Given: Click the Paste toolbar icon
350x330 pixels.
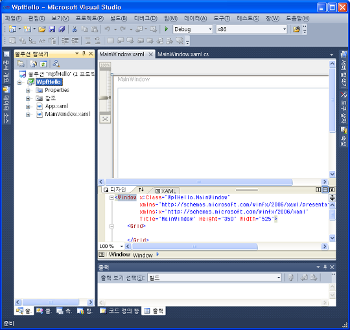Looking at the screenshot, I should tap(95, 29).
